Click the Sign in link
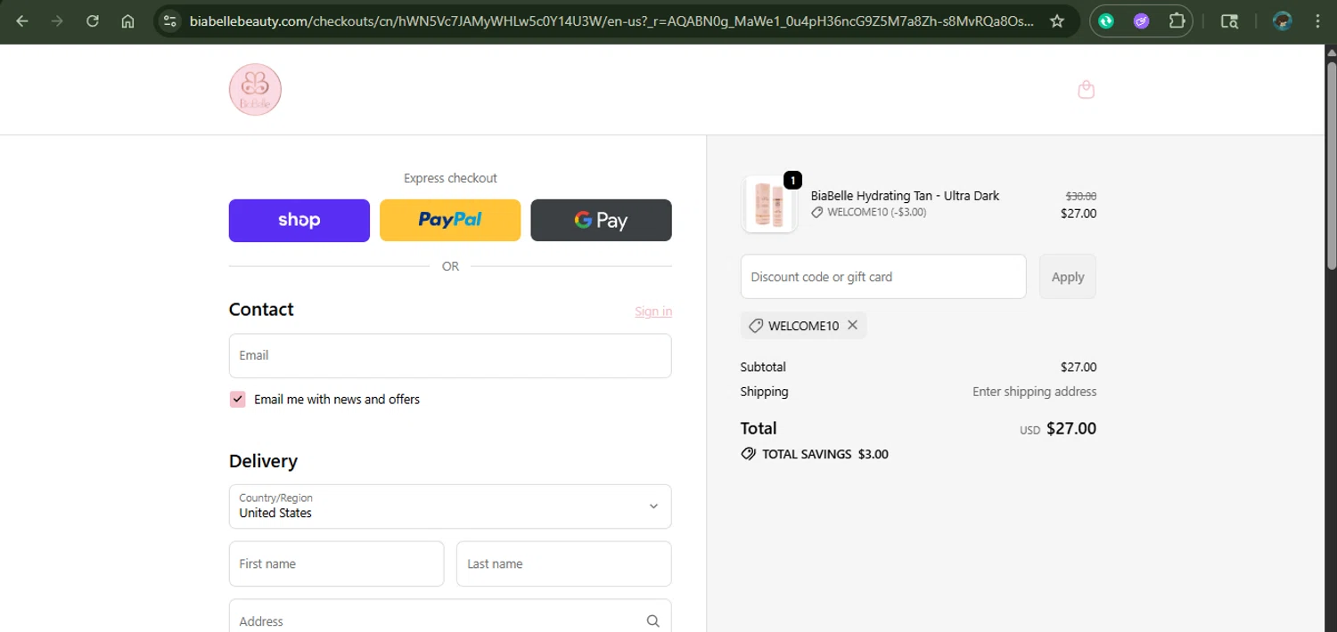Viewport: 1337px width, 632px height. tap(653, 311)
